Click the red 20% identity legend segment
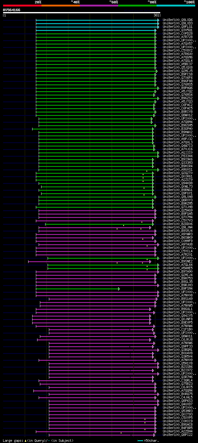The width and height of the screenshot is (198, 443). click(22, 6)
